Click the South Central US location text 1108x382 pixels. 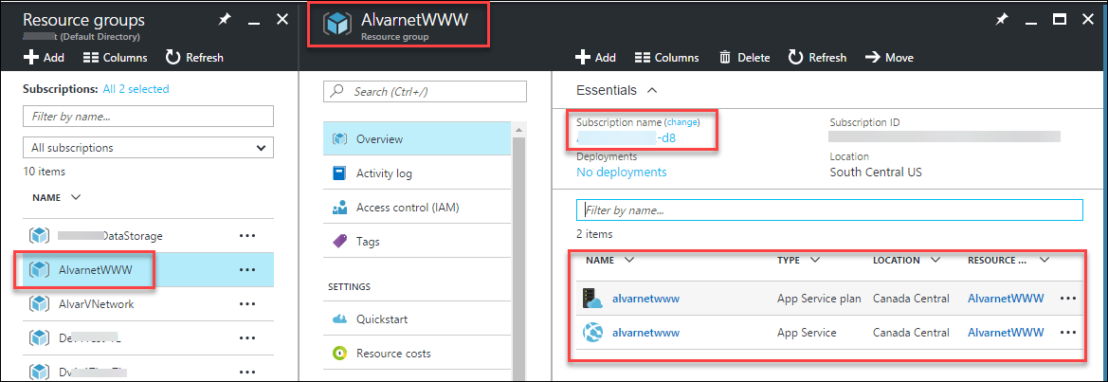point(876,172)
